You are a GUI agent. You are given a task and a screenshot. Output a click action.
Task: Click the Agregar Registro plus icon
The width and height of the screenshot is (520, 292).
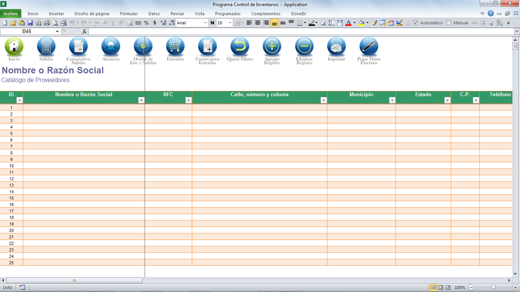click(x=272, y=46)
